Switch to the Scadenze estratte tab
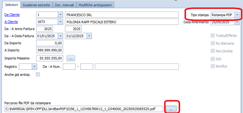 (36, 5)
